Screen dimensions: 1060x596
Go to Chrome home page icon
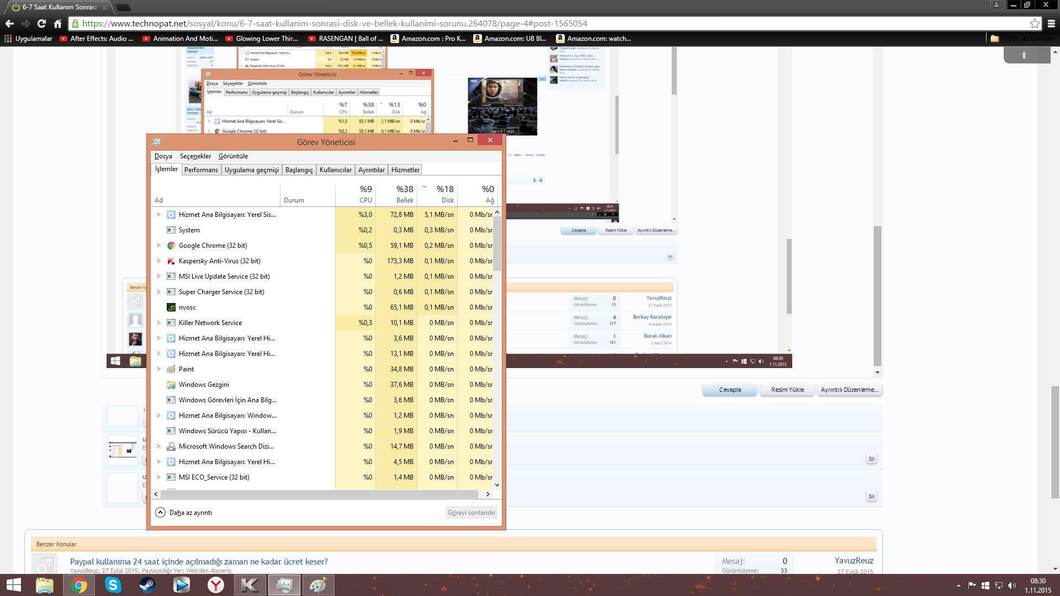point(57,24)
